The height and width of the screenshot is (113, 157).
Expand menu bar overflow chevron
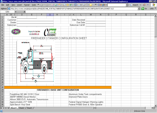point(38,4)
